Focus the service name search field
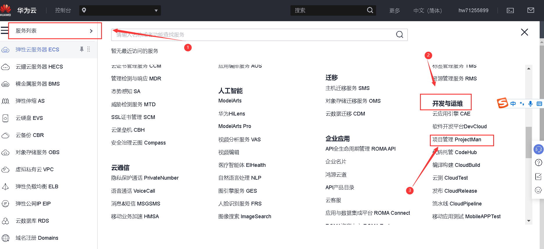The width and height of the screenshot is (544, 249). coord(259,35)
